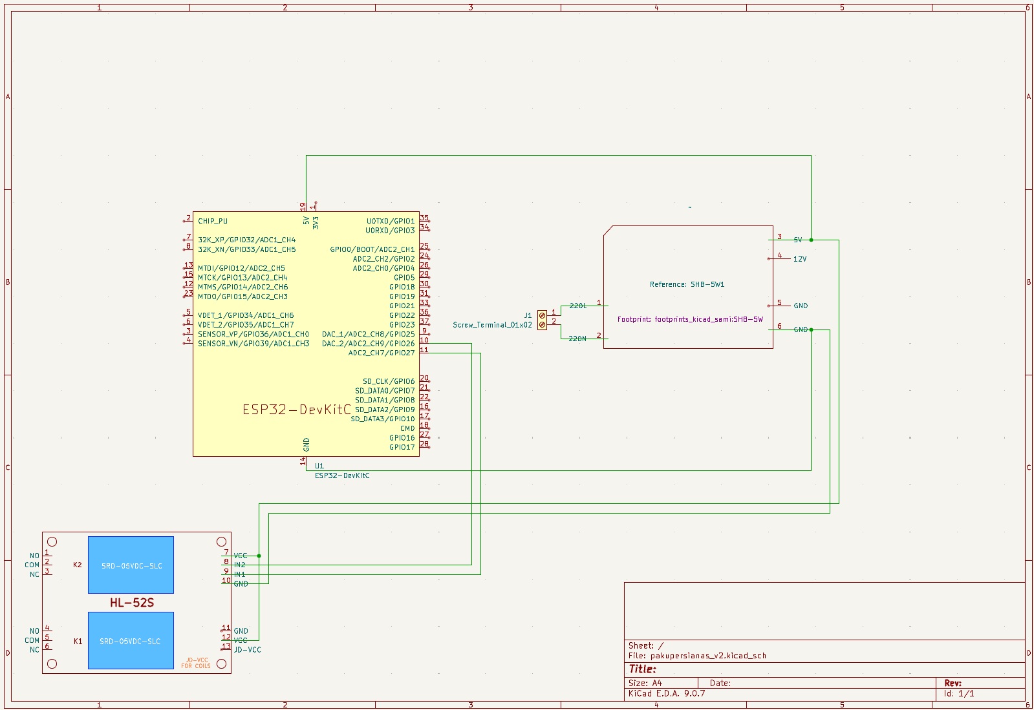Select the Date: field in title block
Image resolution: width=1034 pixels, height=710 pixels.
[720, 683]
